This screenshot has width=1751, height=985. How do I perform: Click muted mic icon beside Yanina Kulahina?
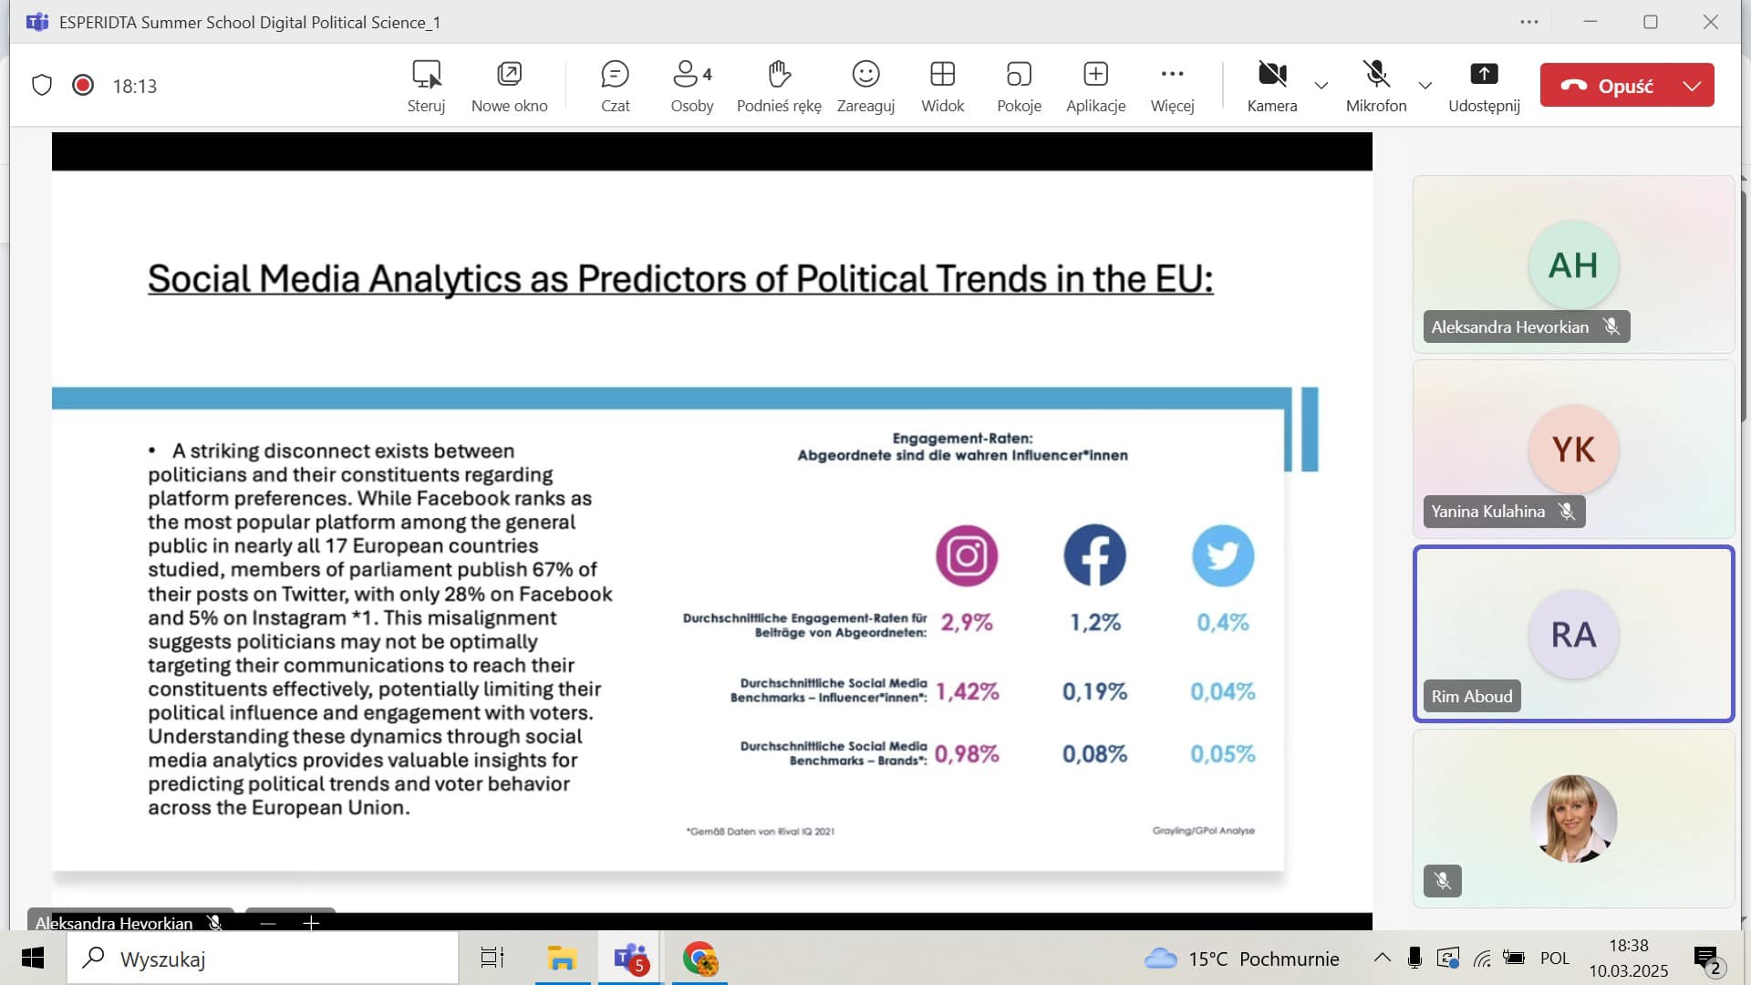(1567, 512)
